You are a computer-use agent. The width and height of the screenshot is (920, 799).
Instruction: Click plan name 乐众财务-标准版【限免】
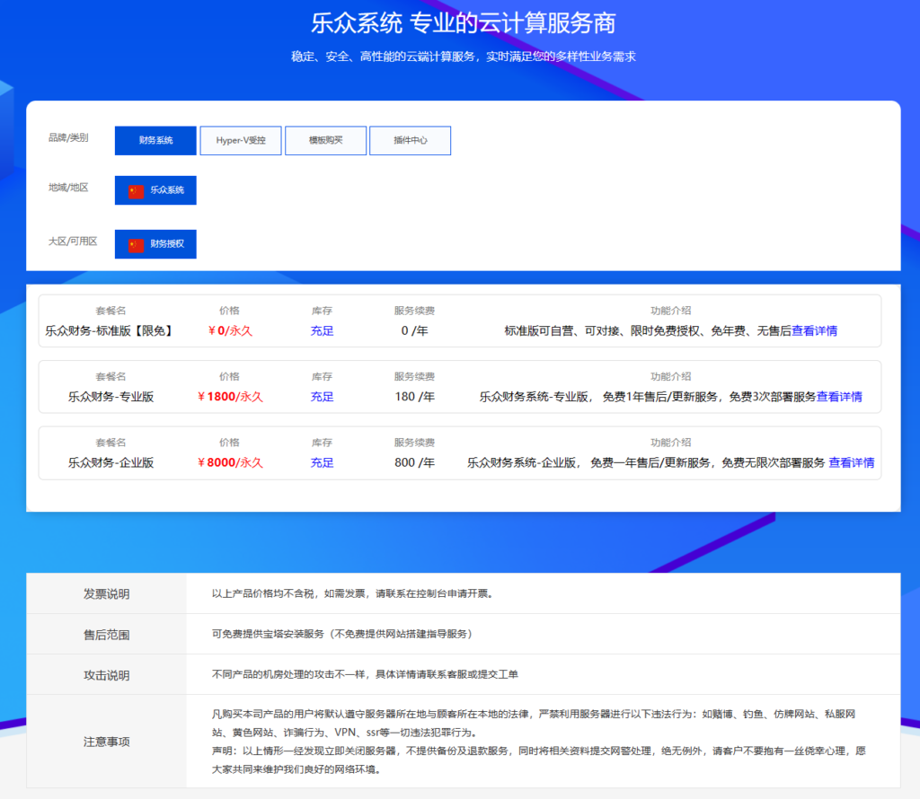(x=111, y=330)
